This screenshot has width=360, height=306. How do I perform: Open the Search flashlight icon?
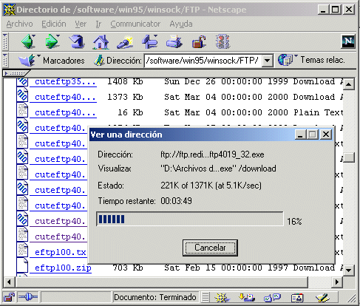(125, 41)
